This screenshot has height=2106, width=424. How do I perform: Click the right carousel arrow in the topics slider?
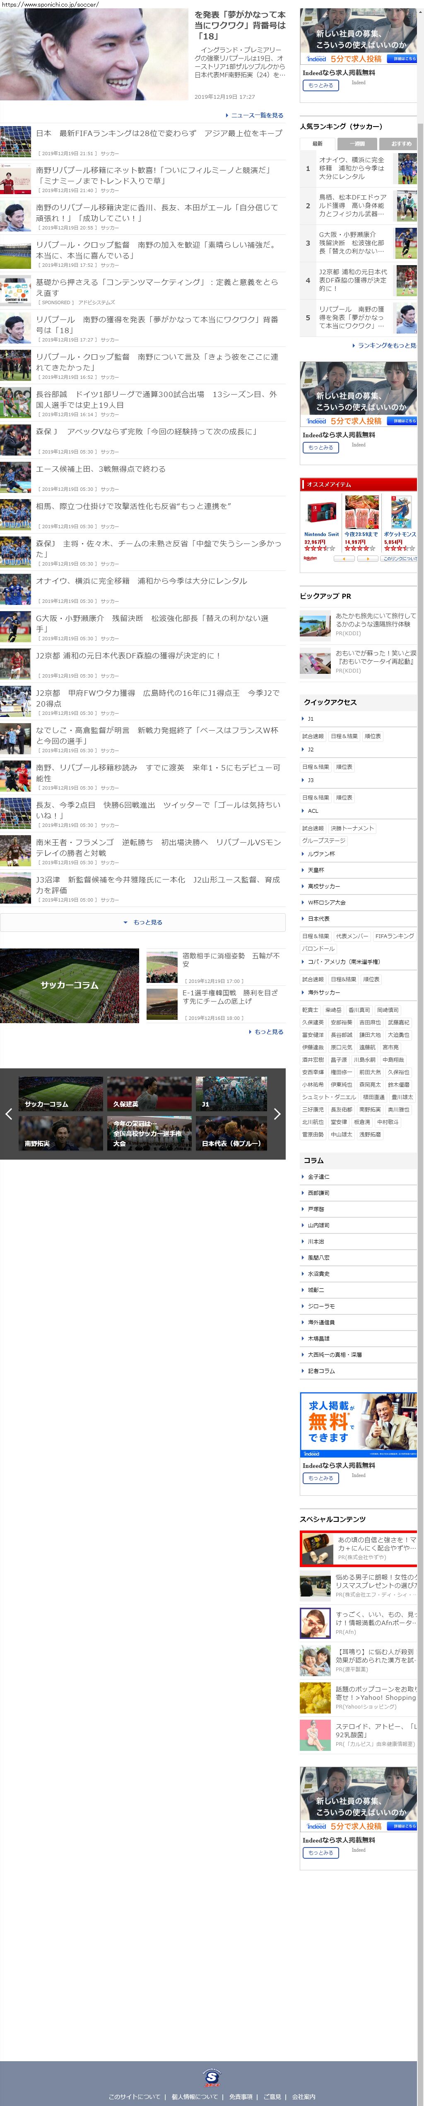point(277,1114)
